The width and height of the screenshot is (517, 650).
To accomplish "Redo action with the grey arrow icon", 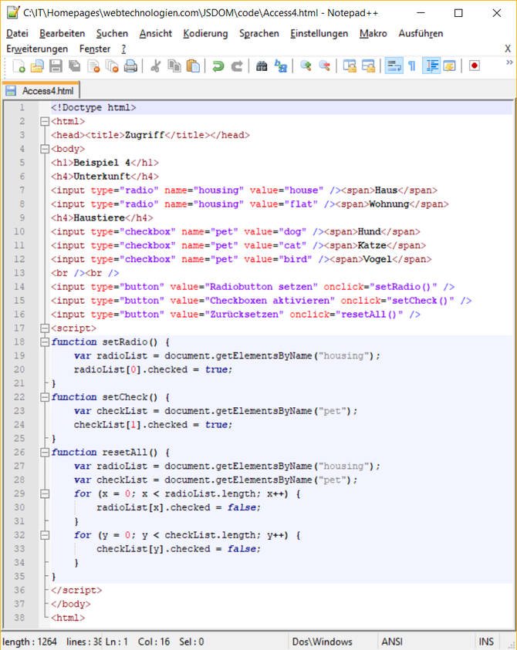I will pos(237,66).
